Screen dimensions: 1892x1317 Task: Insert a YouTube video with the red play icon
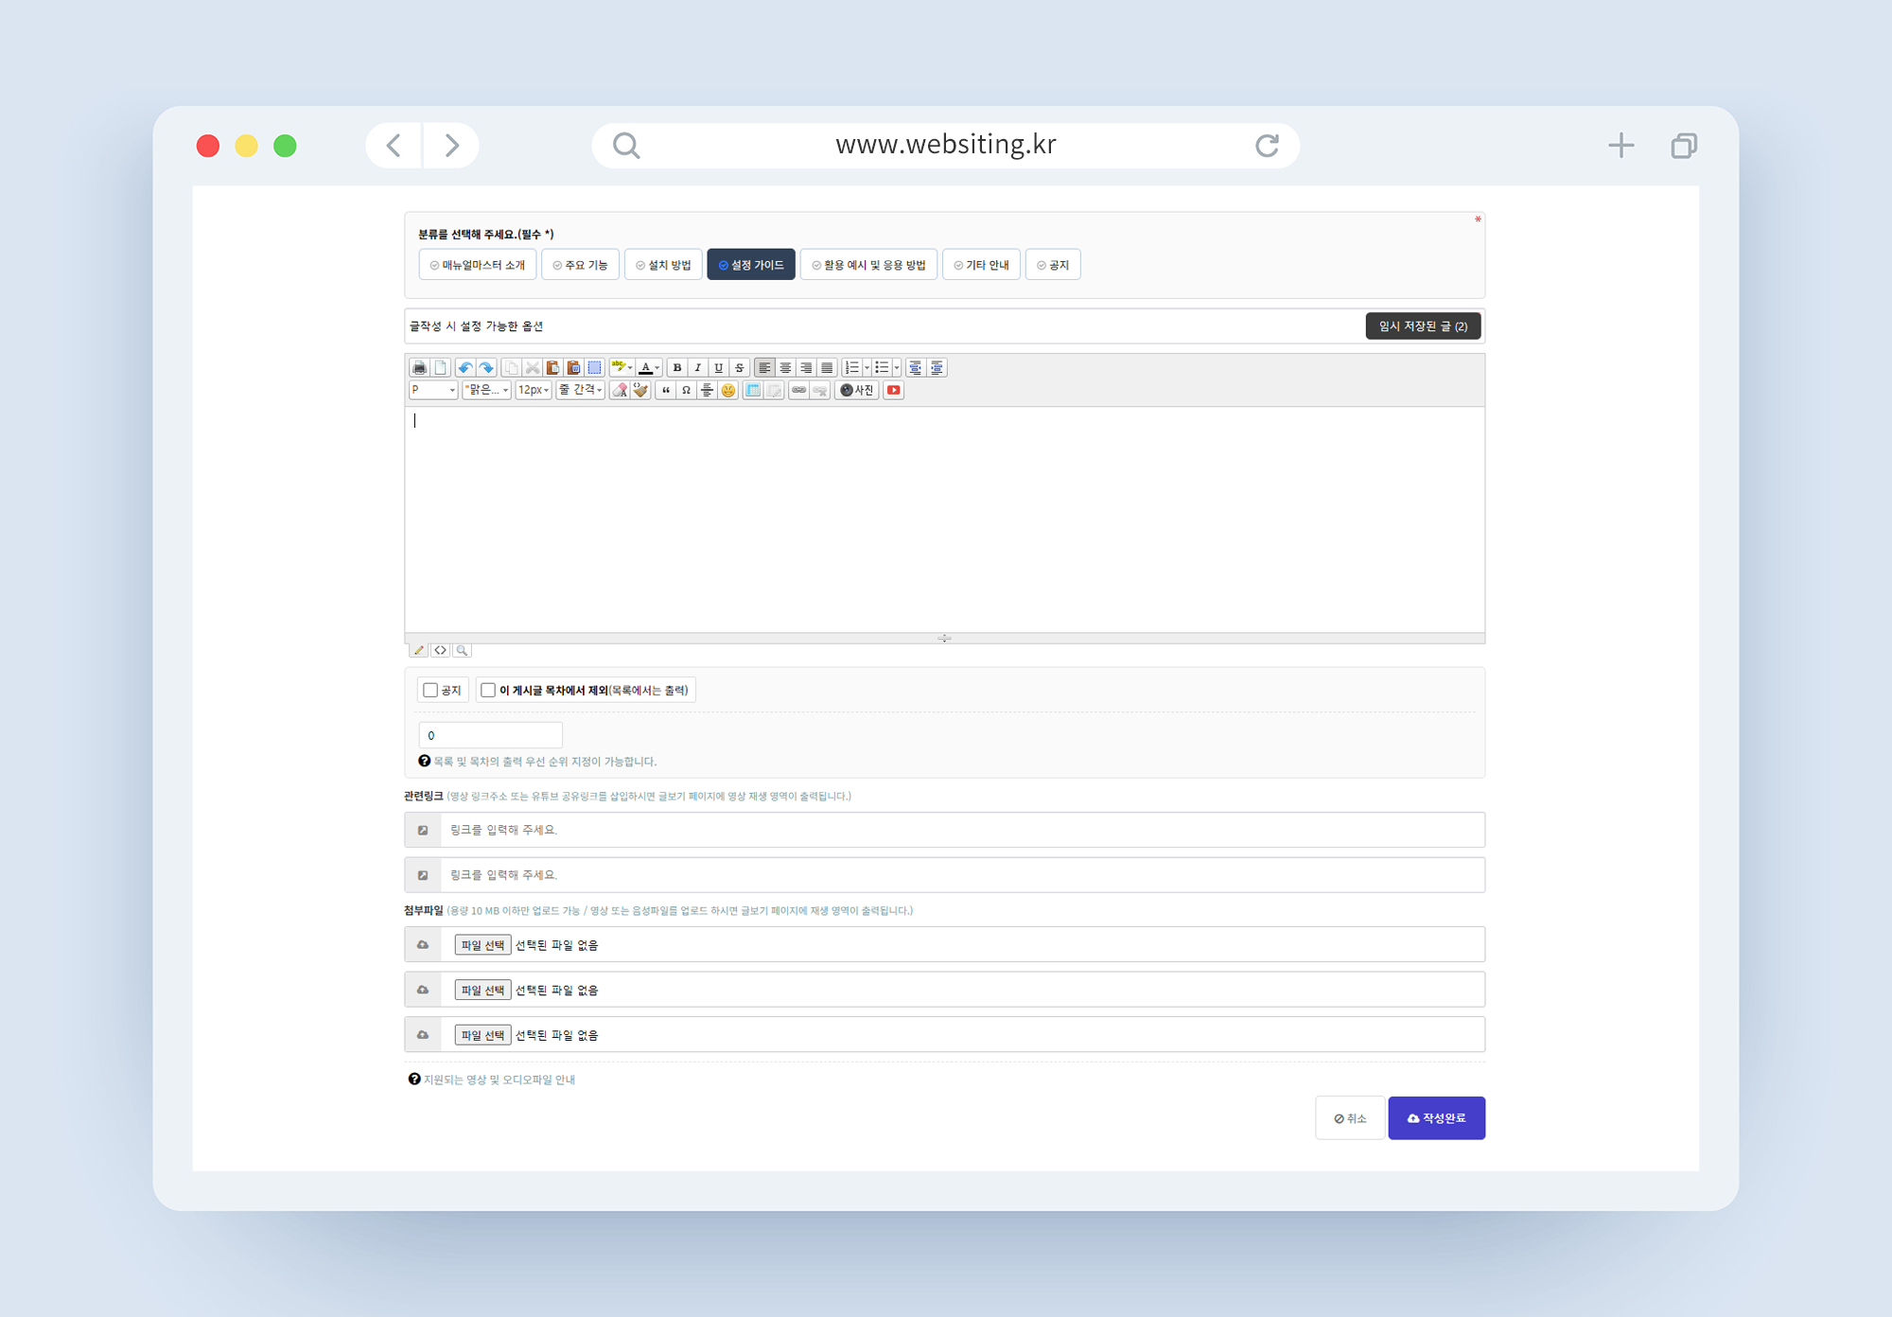click(x=893, y=391)
